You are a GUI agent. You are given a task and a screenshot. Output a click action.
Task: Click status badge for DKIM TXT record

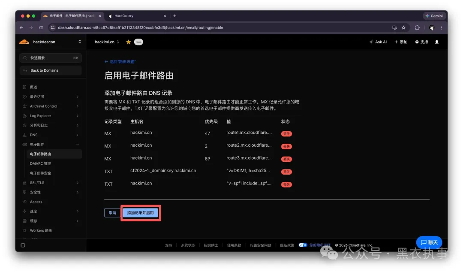pos(286,172)
